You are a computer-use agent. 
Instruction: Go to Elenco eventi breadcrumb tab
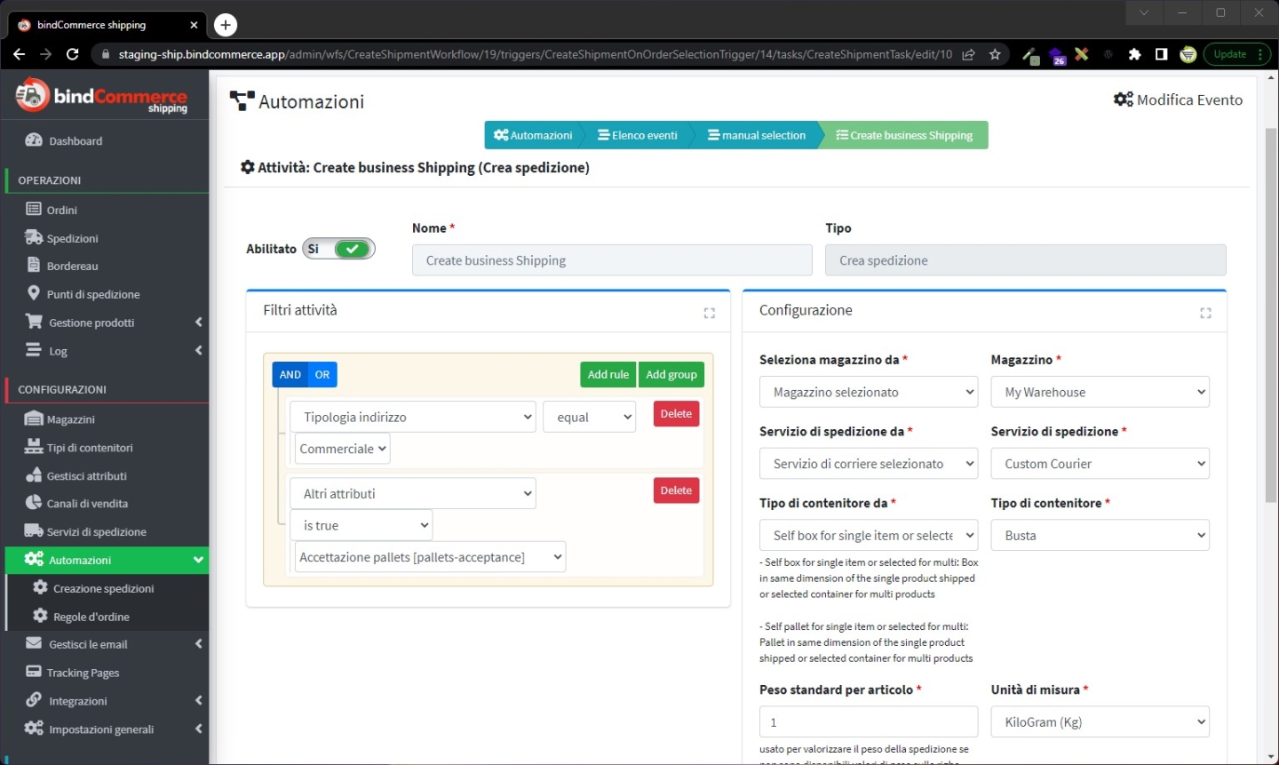[x=637, y=135]
